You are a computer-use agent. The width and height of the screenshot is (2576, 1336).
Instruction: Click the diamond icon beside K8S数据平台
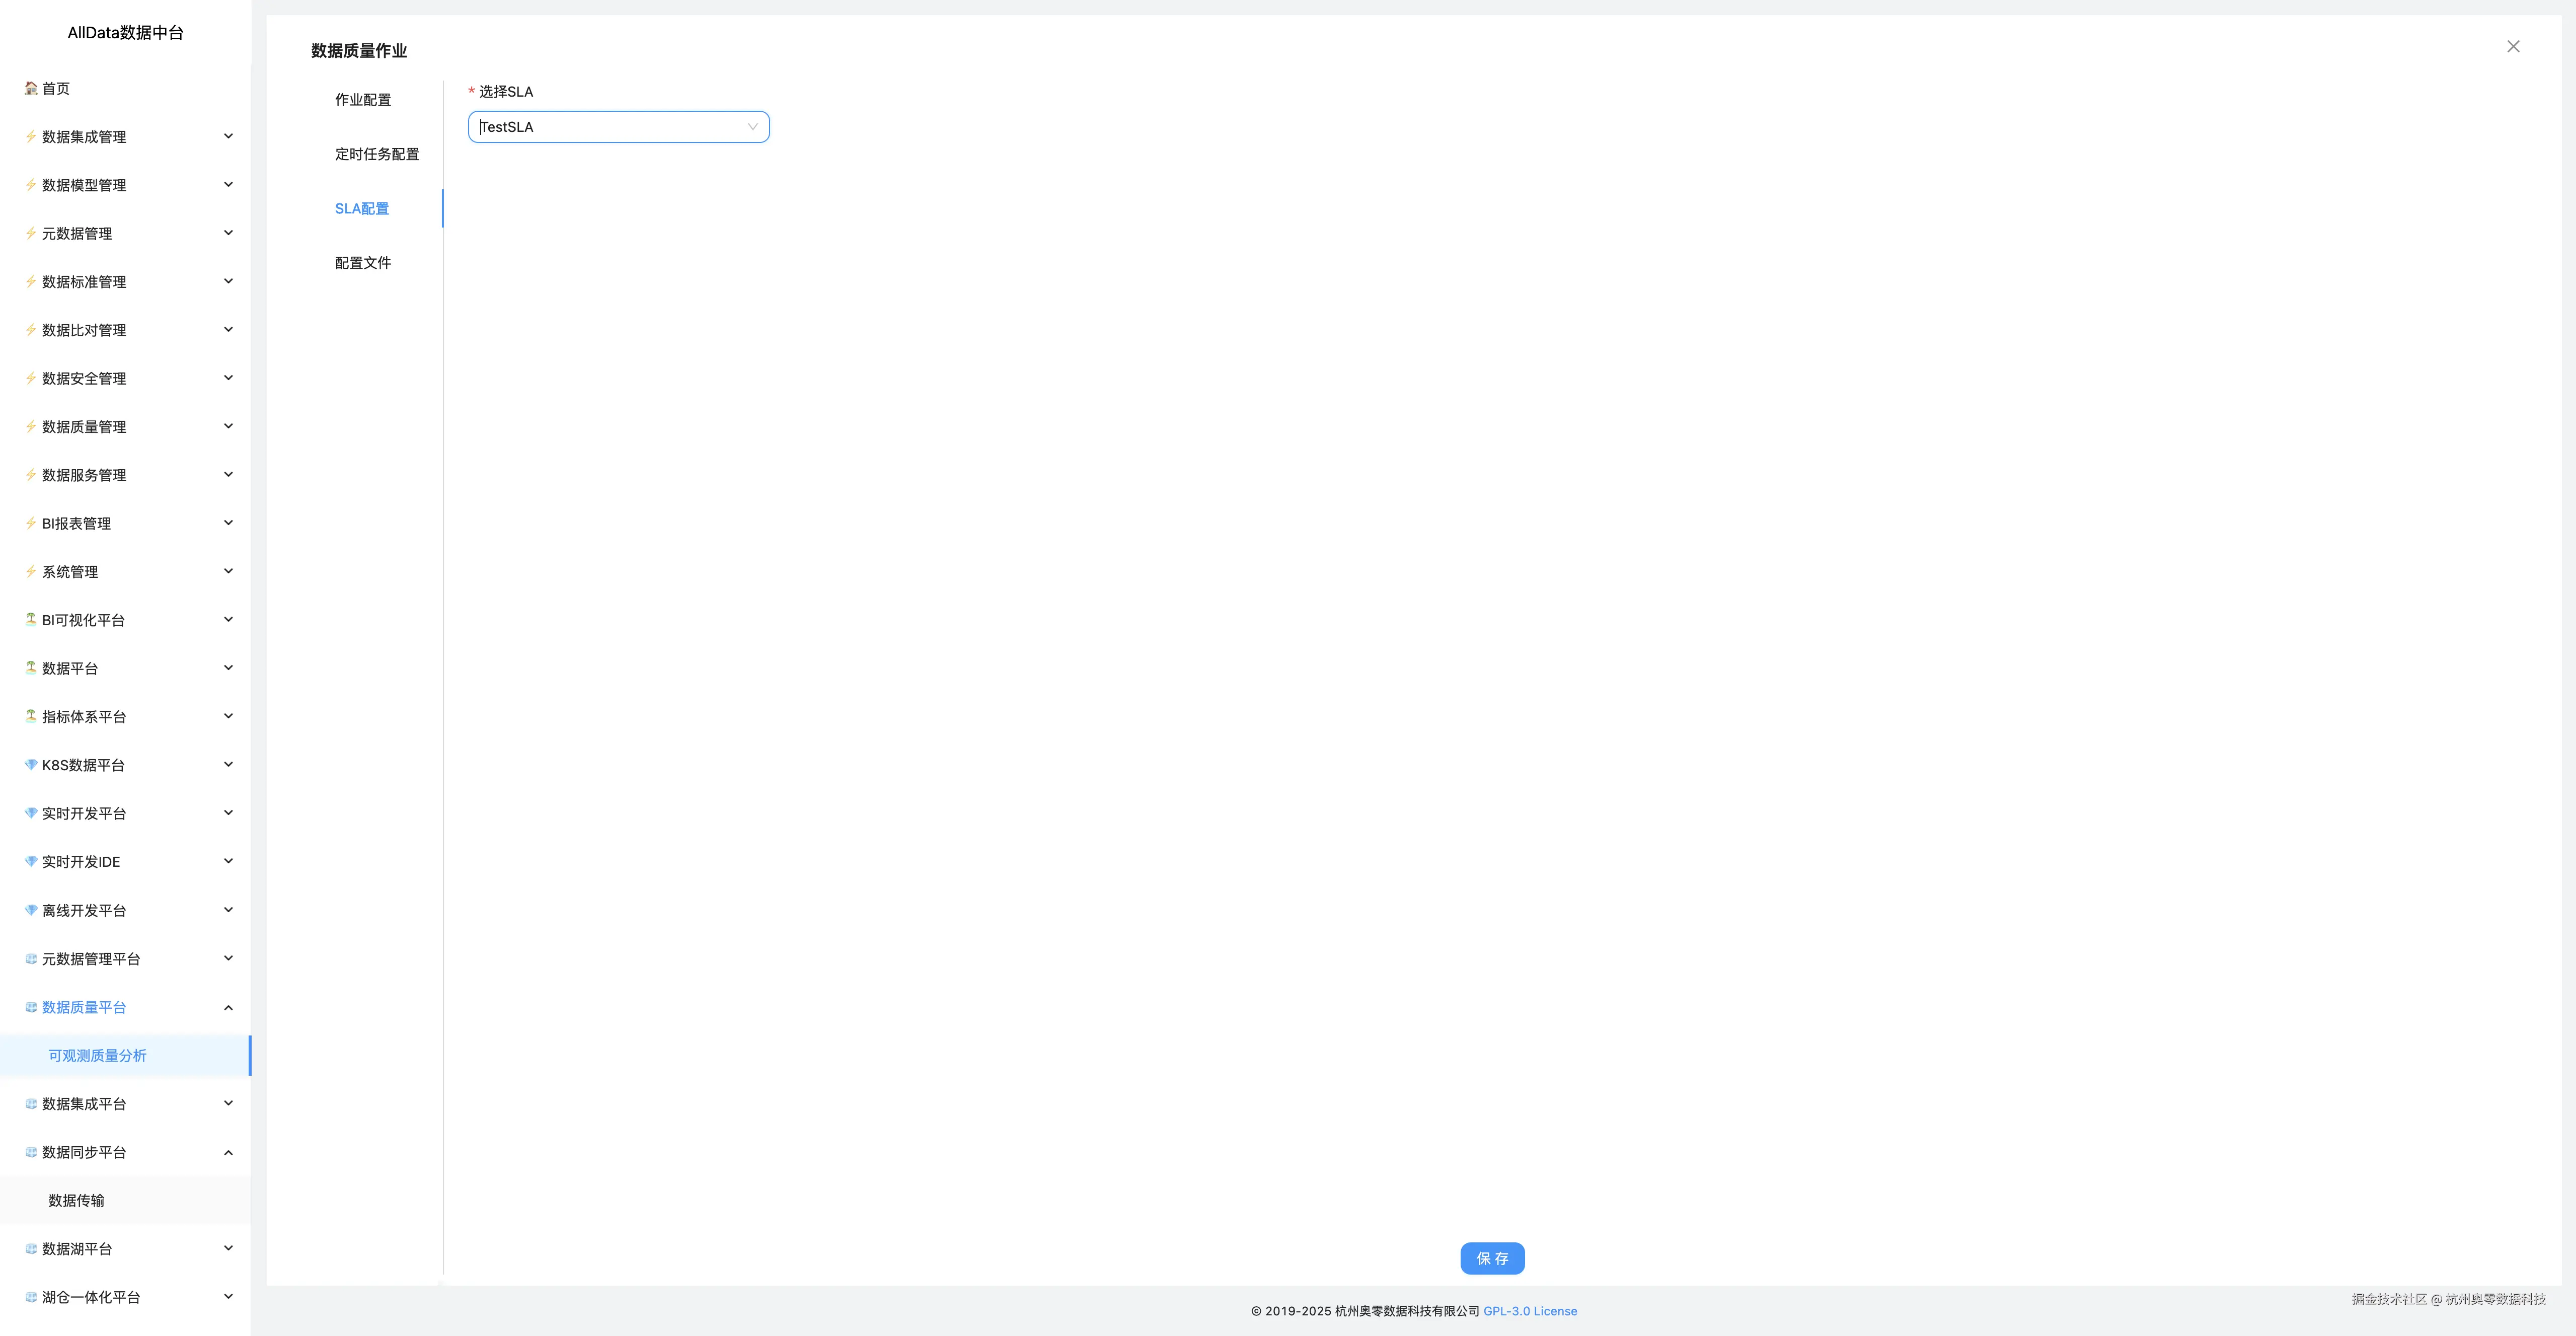tap(31, 764)
